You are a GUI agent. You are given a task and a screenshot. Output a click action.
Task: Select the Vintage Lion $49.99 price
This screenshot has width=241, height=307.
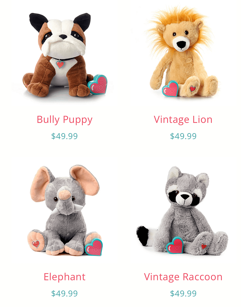183,136
